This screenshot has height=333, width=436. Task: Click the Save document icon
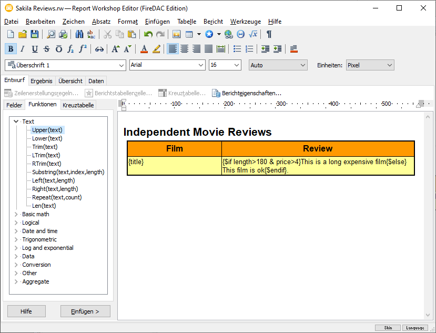coord(34,34)
